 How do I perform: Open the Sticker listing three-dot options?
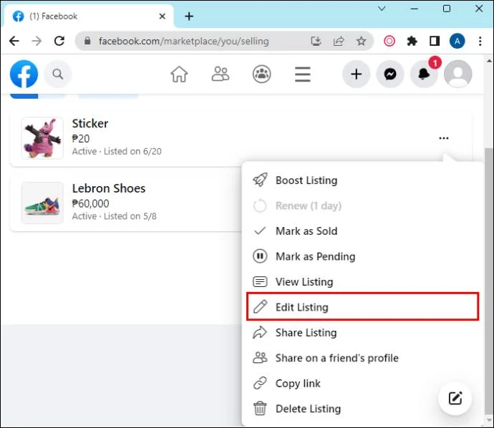pyautogui.click(x=444, y=138)
